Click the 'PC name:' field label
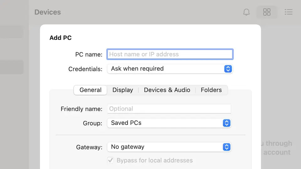Image resolution: width=301 pixels, height=169 pixels. [89, 54]
